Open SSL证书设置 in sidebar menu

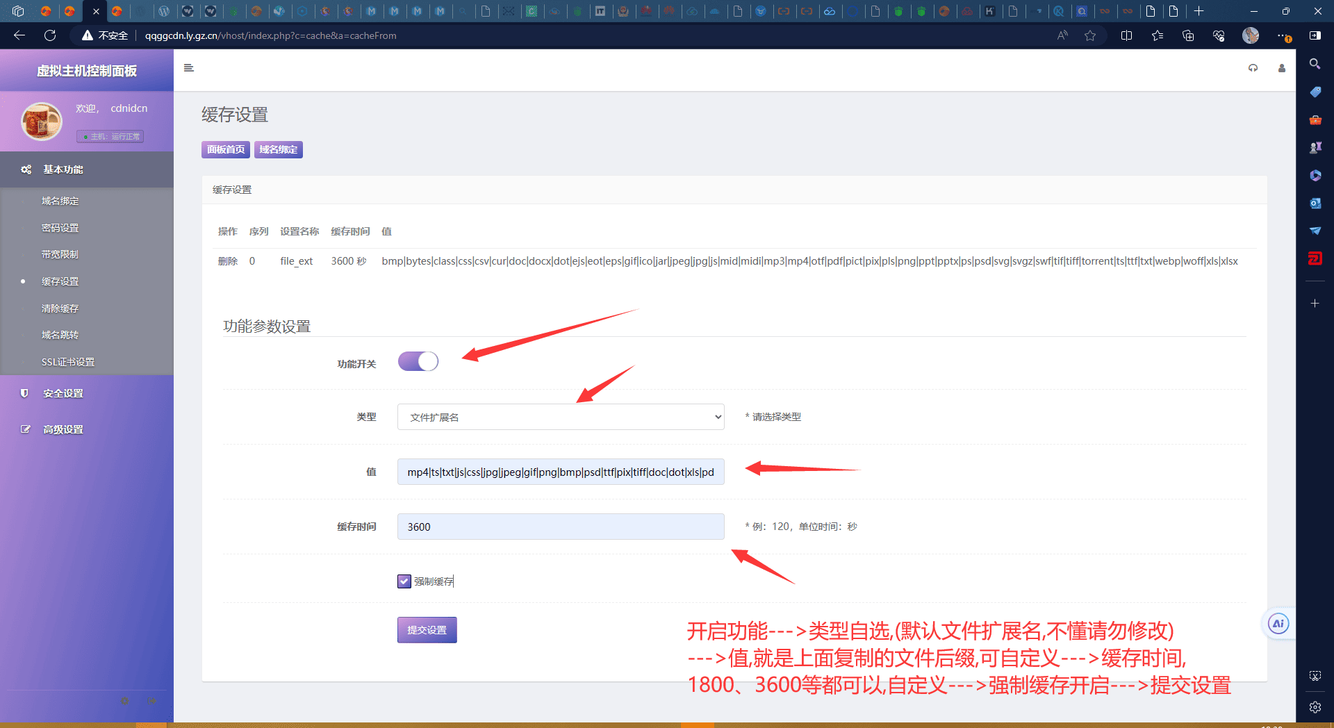tap(67, 362)
